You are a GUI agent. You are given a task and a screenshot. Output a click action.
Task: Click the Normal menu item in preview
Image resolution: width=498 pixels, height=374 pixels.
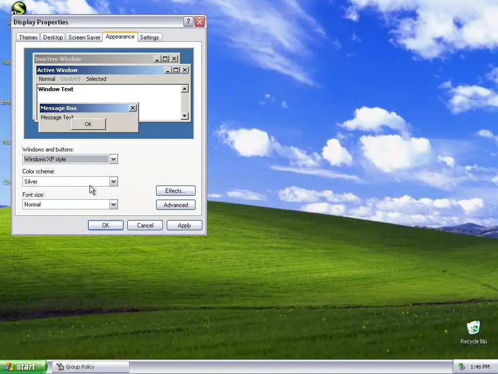(47, 79)
